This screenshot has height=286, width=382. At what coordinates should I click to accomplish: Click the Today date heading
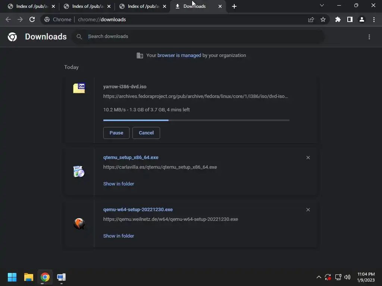71,67
